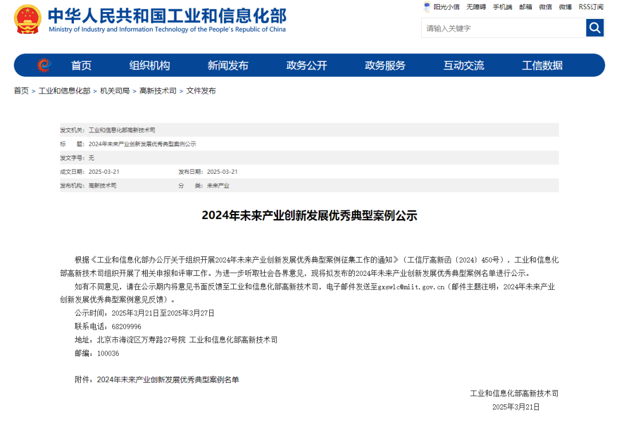
Task: Click the 阳光小信 mascot icon
Action: pyautogui.click(x=426, y=7)
